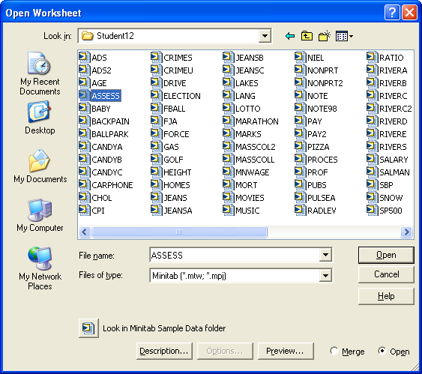Select file named MOVIES
422x374 pixels.
[250, 198]
